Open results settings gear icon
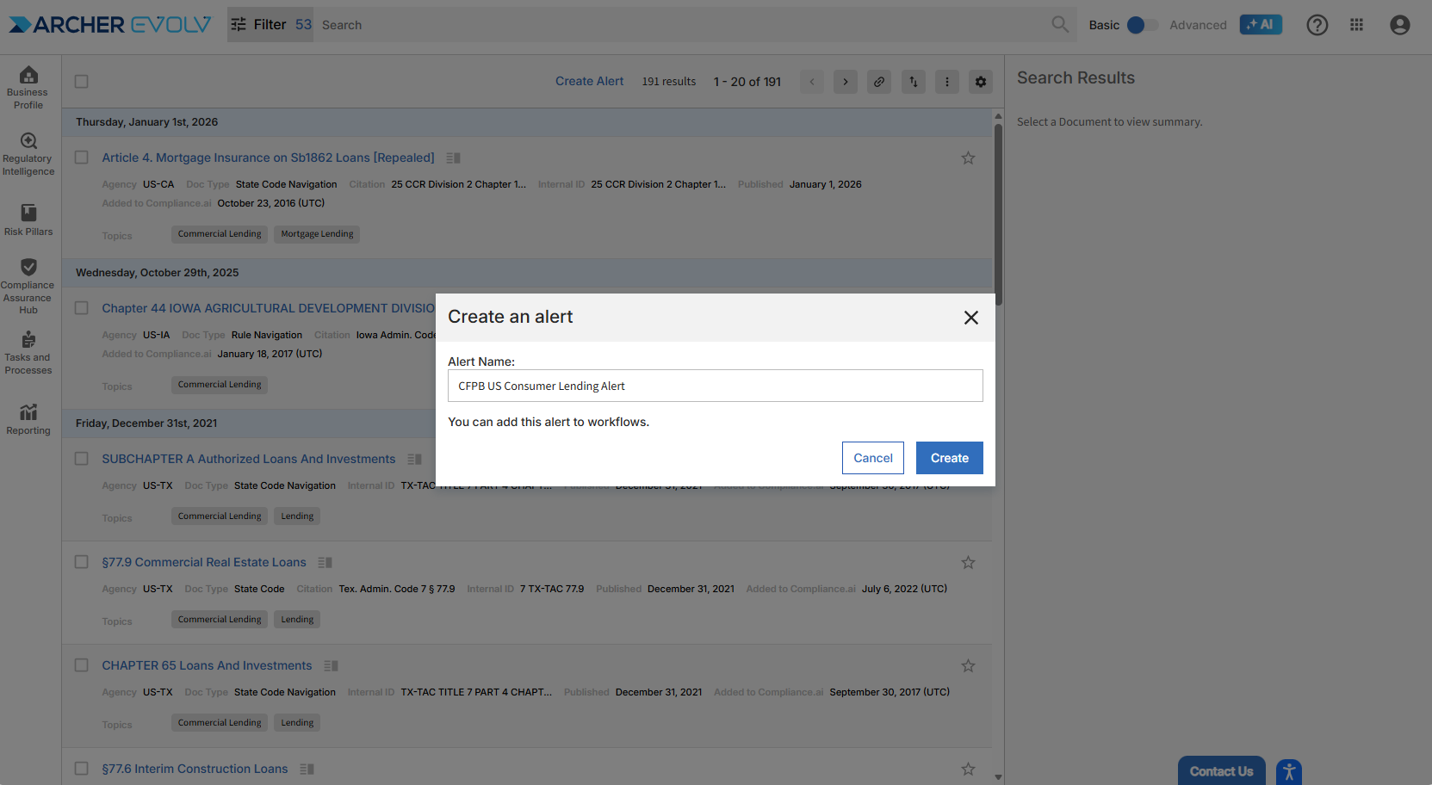The height and width of the screenshot is (785, 1432). [x=980, y=82]
